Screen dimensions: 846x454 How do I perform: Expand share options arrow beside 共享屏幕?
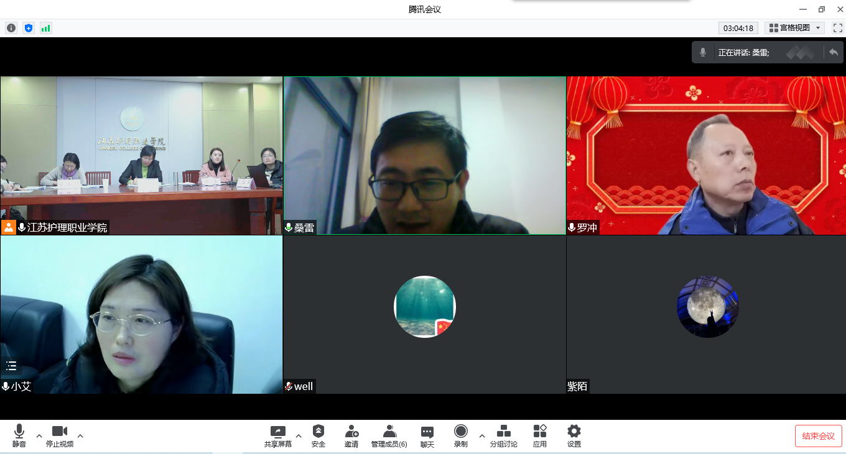click(x=299, y=436)
